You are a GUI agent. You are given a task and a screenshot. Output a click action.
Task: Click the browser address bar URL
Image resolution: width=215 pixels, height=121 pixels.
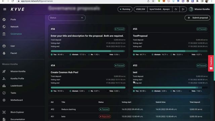[x=37, y=1]
